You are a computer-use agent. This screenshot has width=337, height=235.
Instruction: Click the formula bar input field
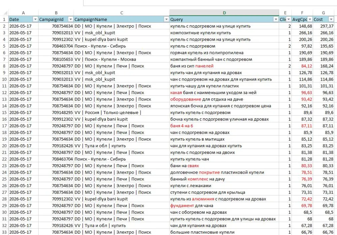210,3
